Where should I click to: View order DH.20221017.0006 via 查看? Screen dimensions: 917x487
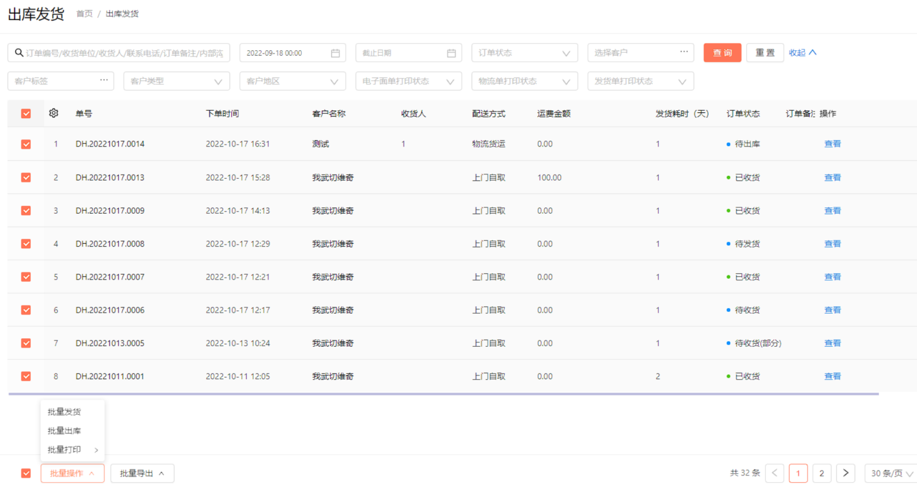pos(832,310)
